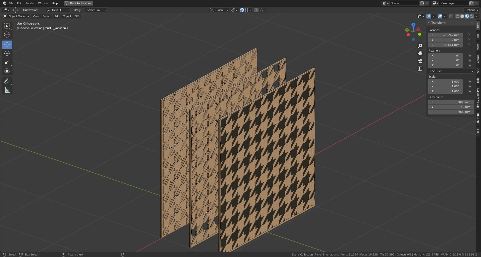
Task: Select the Select Box tool
Action: [x=7, y=26]
